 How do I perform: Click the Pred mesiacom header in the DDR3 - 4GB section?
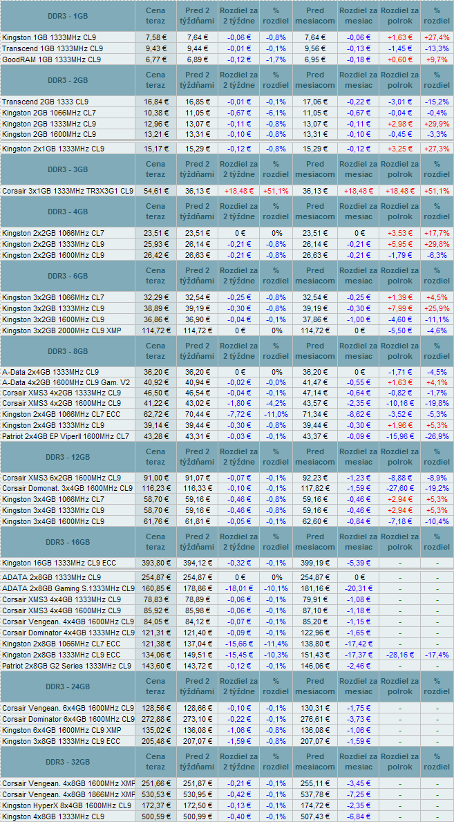[x=314, y=212]
